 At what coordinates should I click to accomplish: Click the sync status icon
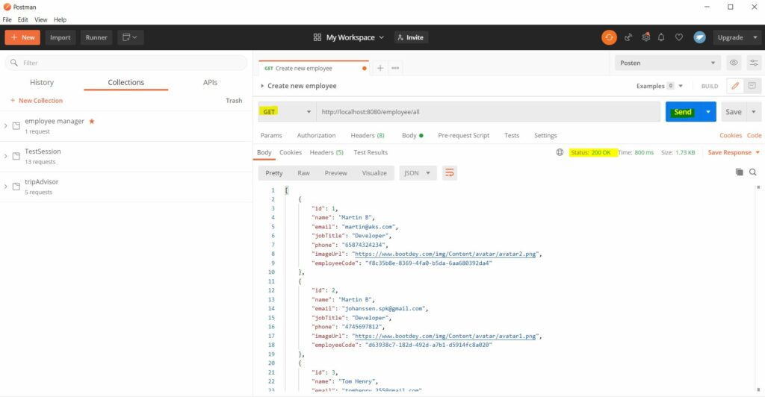[609, 37]
